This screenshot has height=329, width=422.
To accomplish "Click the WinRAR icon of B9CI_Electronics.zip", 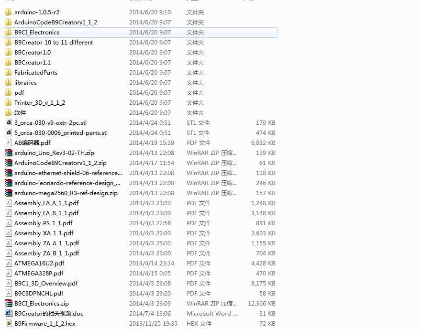I will (9, 303).
